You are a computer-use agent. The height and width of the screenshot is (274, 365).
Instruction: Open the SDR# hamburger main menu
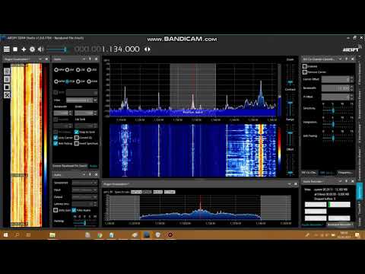[7, 49]
